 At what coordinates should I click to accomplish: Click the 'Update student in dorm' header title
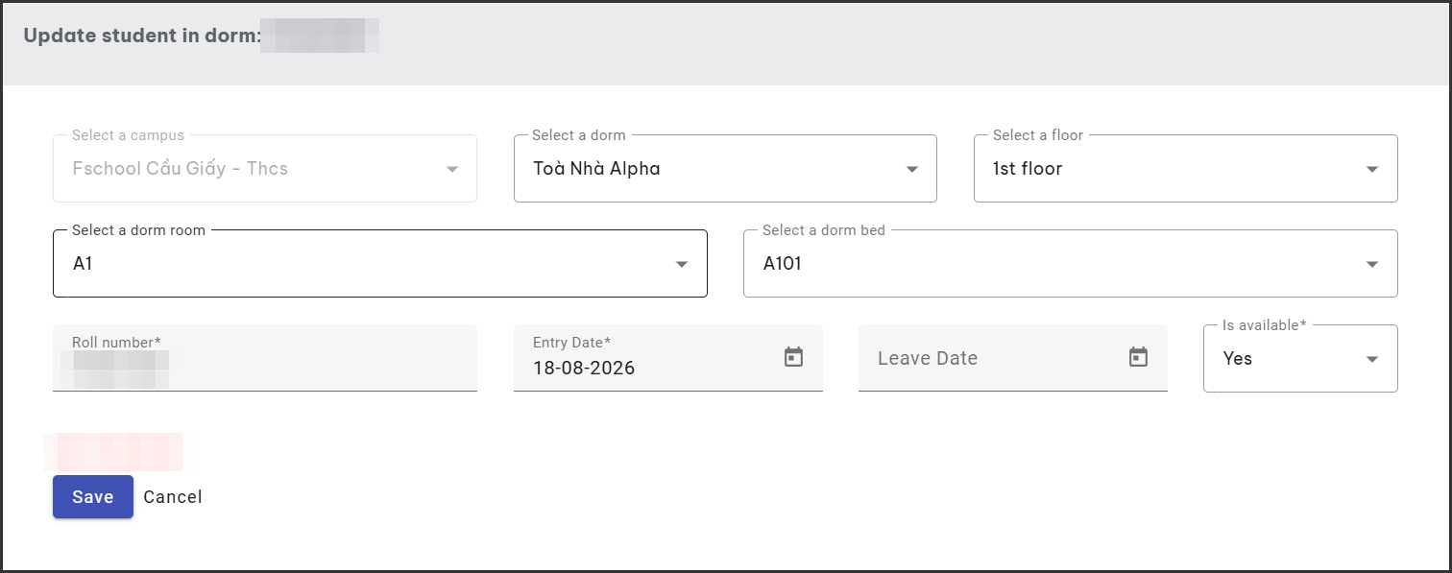(142, 36)
